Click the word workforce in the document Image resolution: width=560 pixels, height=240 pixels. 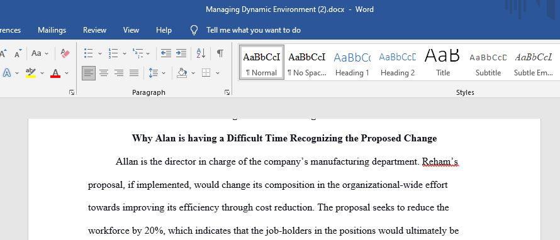109,231
